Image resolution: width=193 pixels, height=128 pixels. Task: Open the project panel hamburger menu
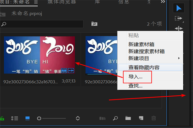click(36, 2)
